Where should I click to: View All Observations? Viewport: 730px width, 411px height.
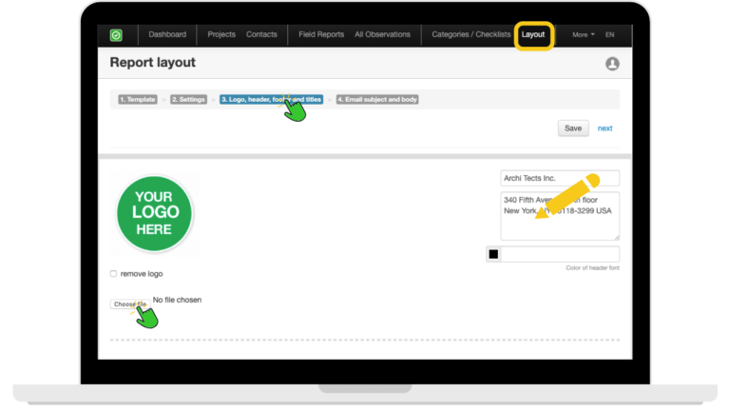point(382,34)
